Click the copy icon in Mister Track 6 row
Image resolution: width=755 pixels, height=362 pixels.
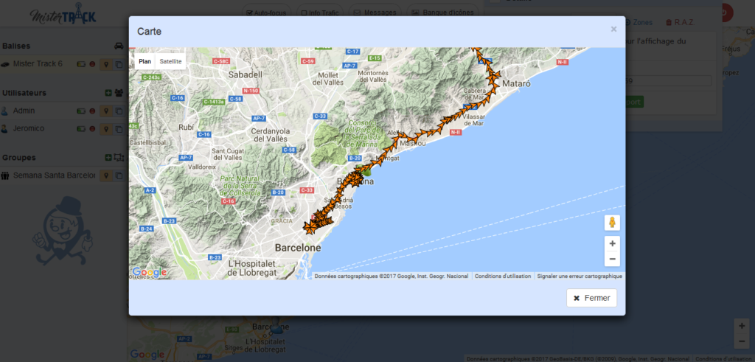(x=119, y=64)
